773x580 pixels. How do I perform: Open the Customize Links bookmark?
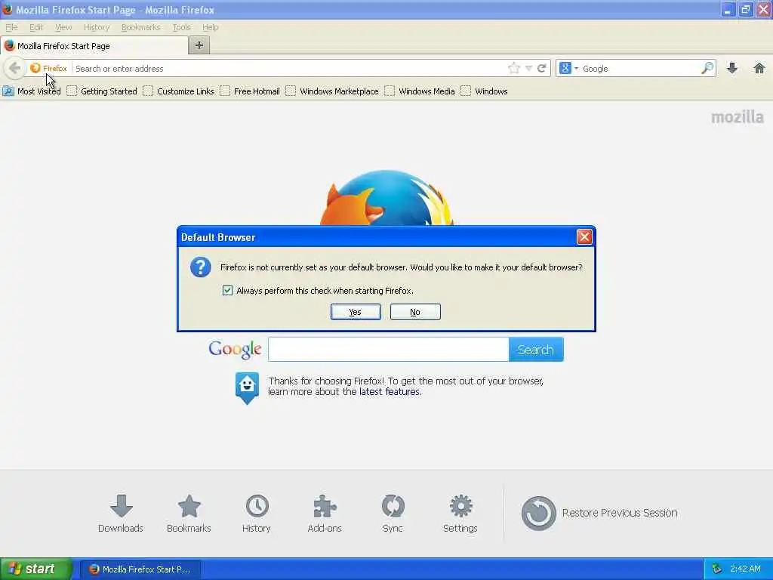(x=178, y=91)
